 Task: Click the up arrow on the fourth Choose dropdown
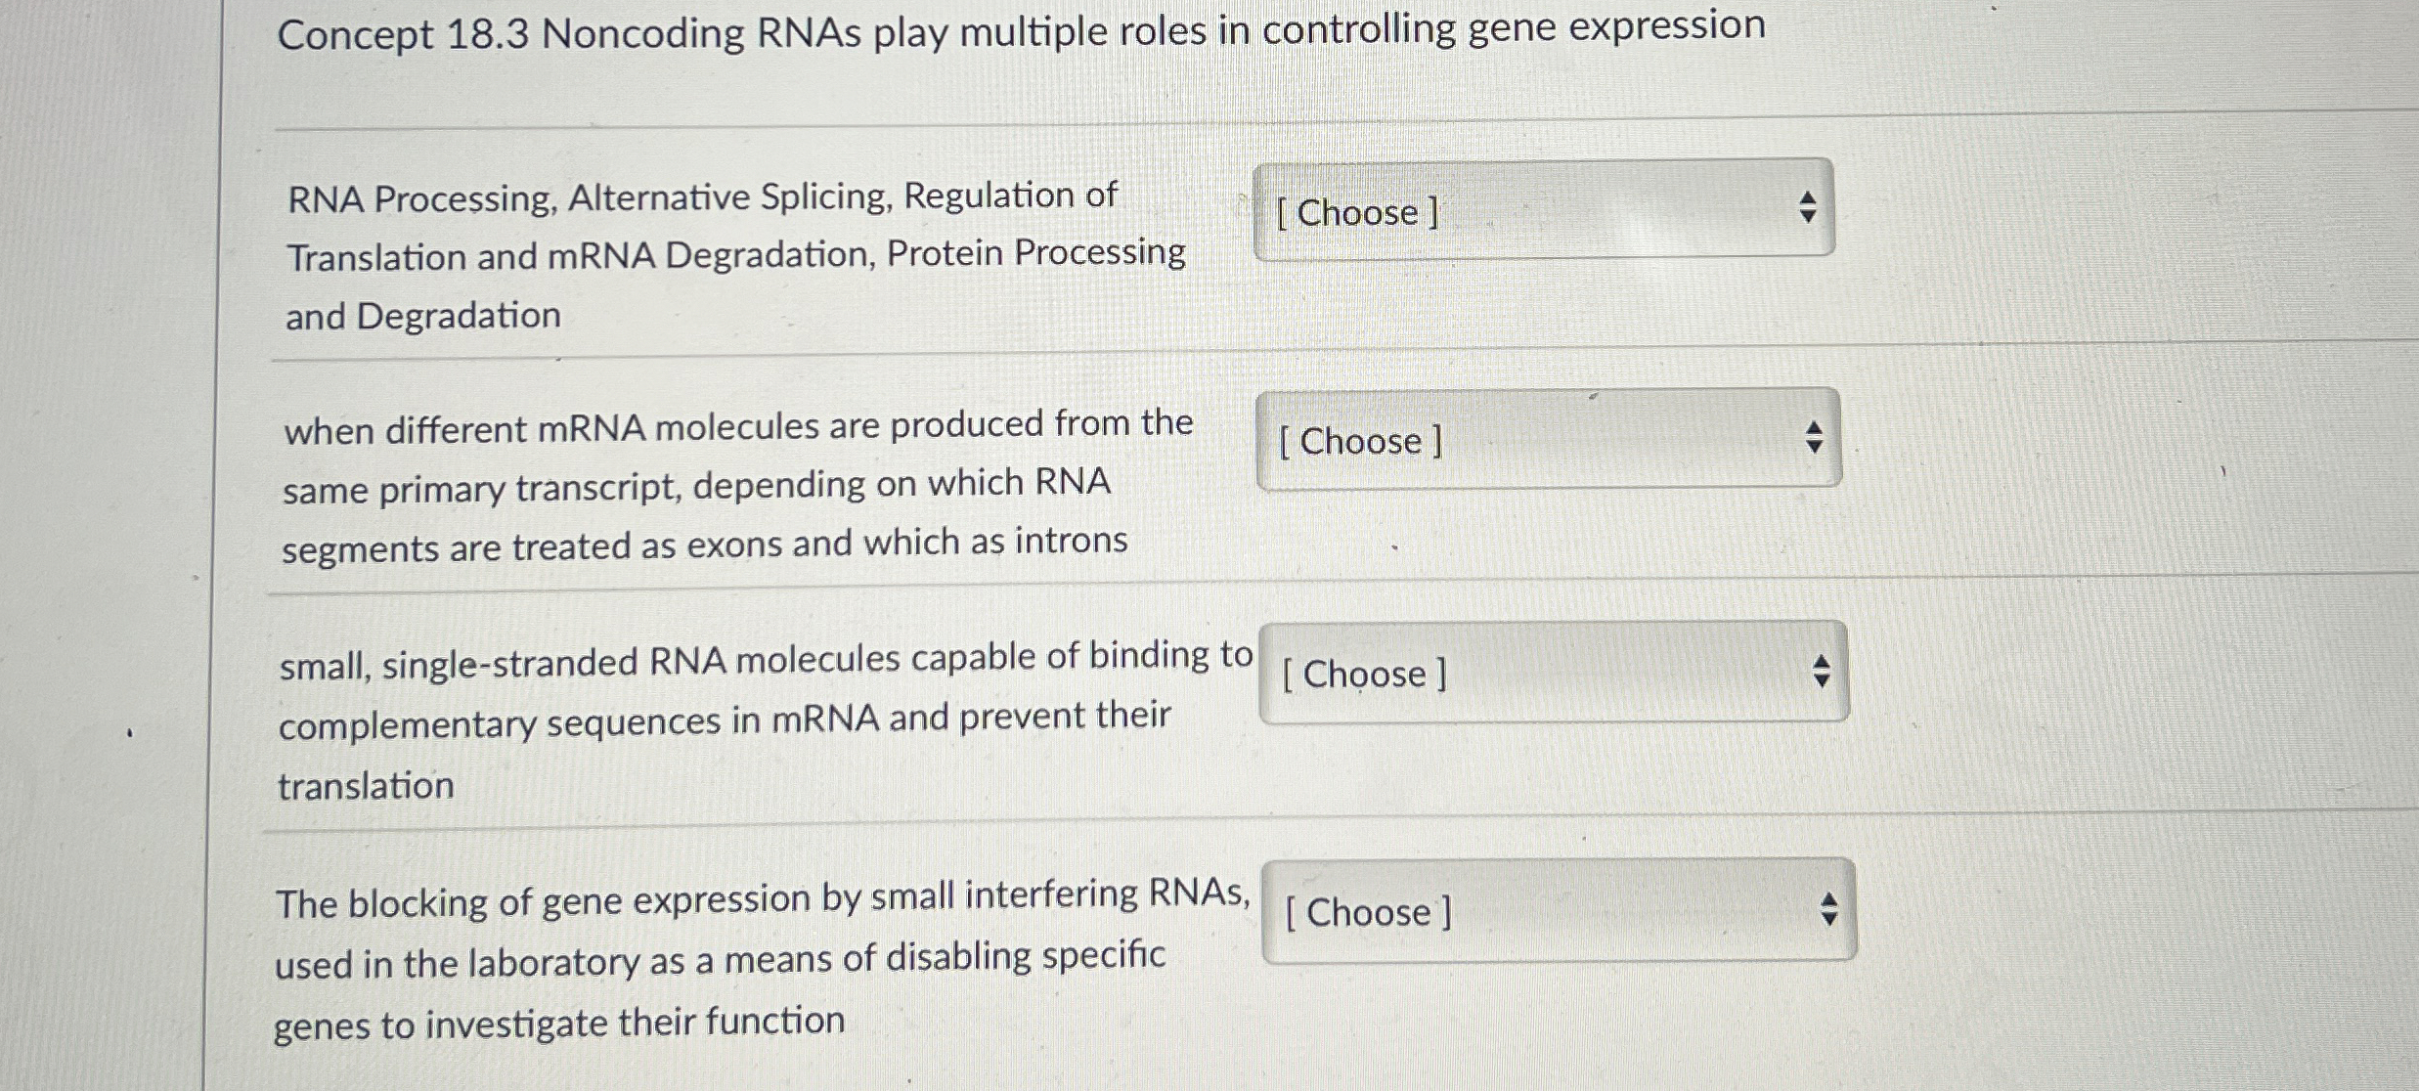pos(1830,901)
